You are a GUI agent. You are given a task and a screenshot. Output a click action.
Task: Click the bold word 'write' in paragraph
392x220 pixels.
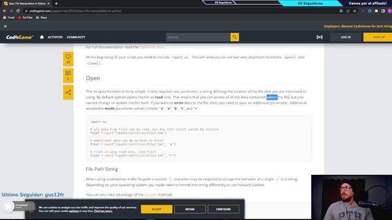click(178, 103)
